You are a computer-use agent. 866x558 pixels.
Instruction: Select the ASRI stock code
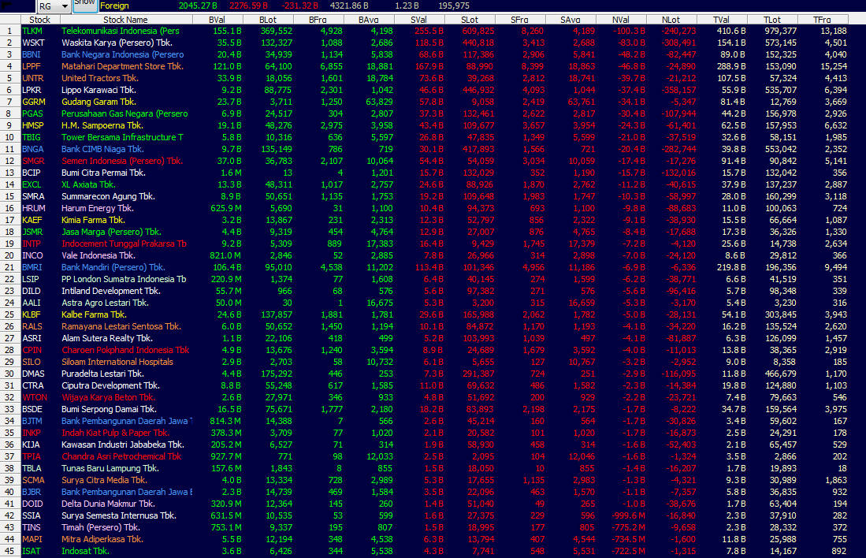click(32, 338)
